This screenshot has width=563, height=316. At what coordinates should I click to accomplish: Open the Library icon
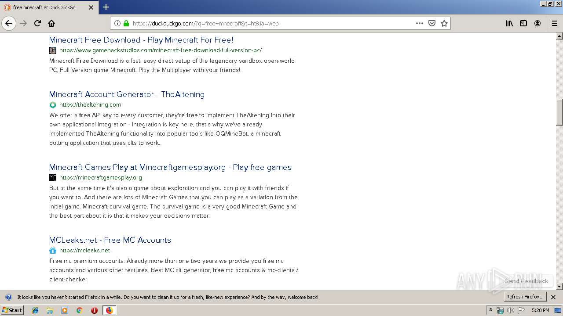click(x=509, y=23)
